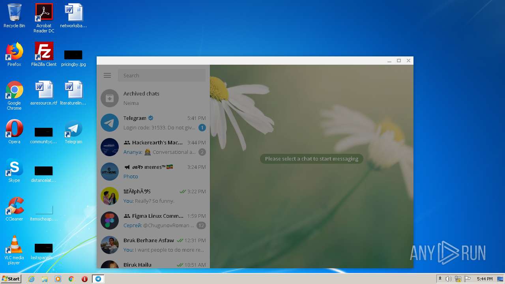Open Recycle Bin on the desktop
This screenshot has height=284, width=505.
(x=14, y=16)
